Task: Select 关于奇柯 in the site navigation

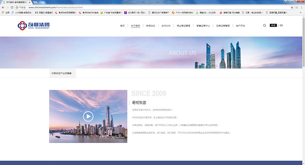Action: click(135, 26)
